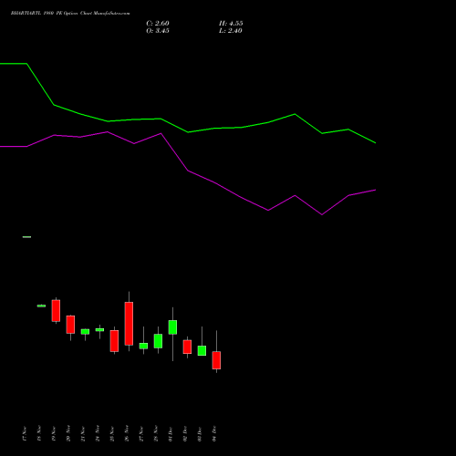Select the green candle for 03 Dec
The height and width of the screenshot is (456, 456).
click(202, 350)
